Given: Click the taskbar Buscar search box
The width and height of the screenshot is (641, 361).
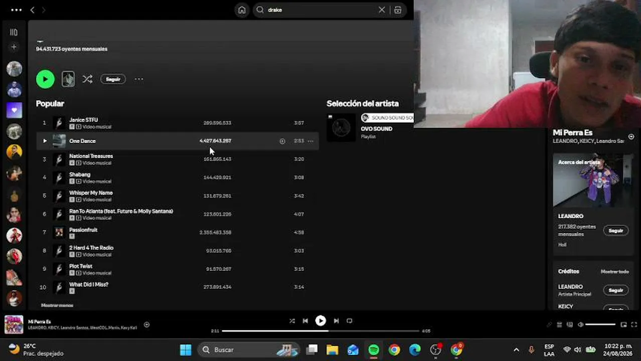Looking at the screenshot, I should click(x=249, y=349).
